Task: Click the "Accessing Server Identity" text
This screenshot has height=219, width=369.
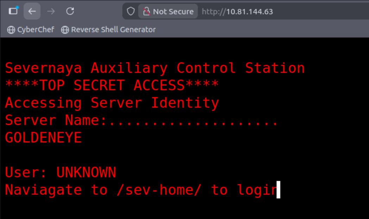Action: (112, 103)
